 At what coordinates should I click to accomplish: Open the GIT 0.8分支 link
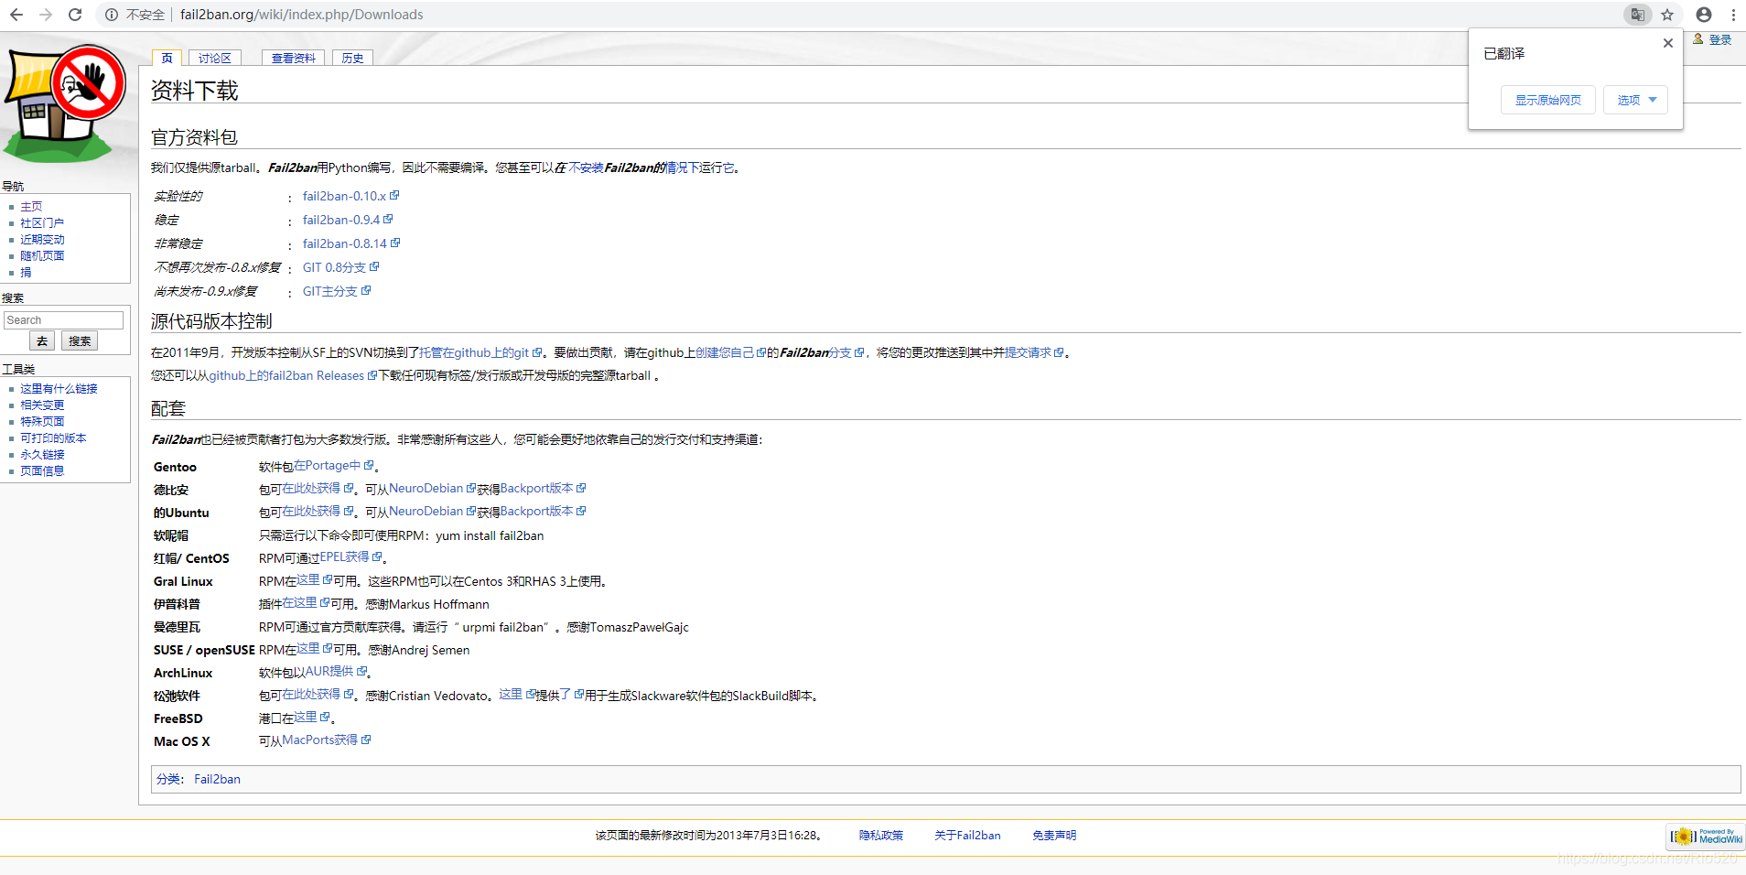point(335,267)
